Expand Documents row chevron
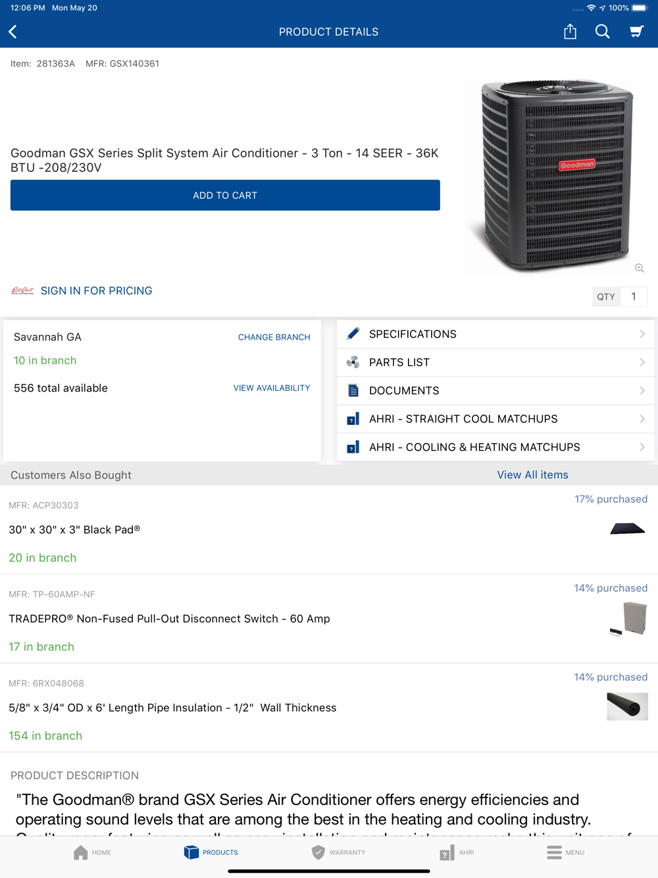 click(642, 390)
